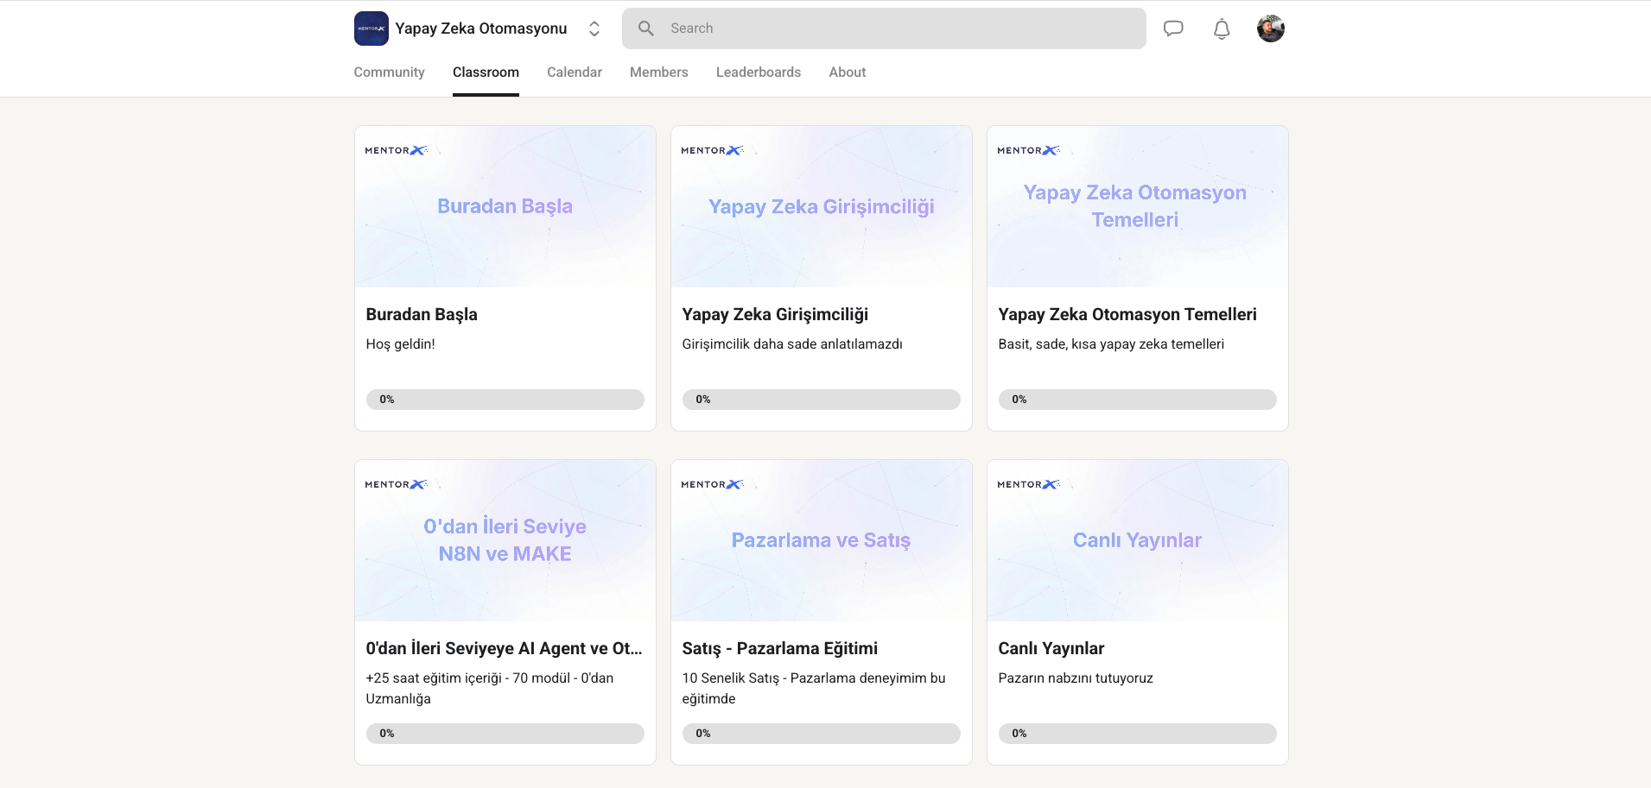Go to the Calendar tab
Screen dimensions: 1651x788
click(x=574, y=72)
